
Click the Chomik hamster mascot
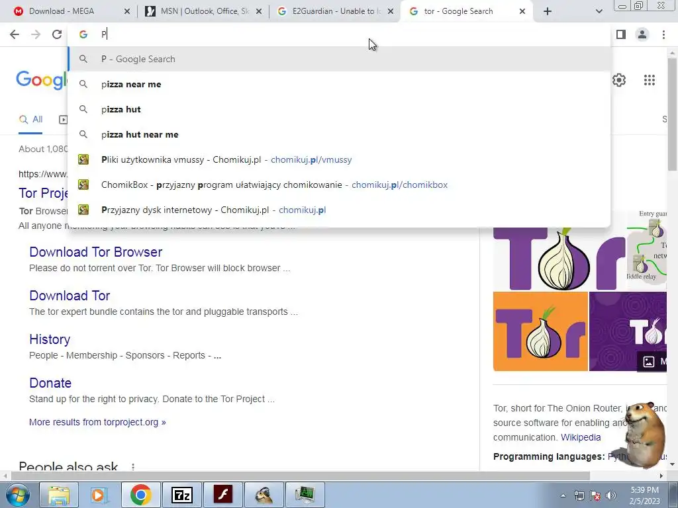click(644, 434)
